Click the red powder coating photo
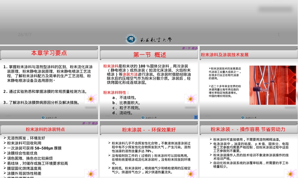Viewport: 298px width, 178px height. pyautogui.click(x=273, y=85)
